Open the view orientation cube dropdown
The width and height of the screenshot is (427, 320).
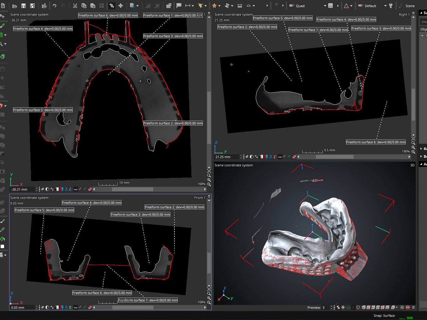point(397,308)
